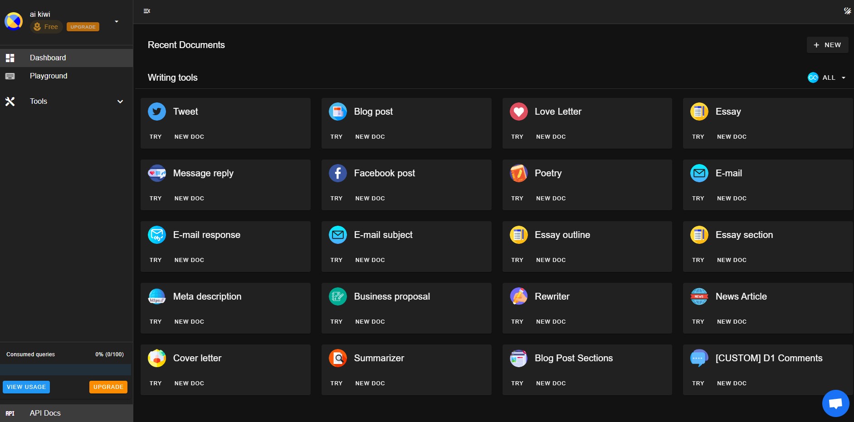This screenshot has height=422, width=854.
Task: Click NEW DOC on the D1 Comments card
Action: 732,383
